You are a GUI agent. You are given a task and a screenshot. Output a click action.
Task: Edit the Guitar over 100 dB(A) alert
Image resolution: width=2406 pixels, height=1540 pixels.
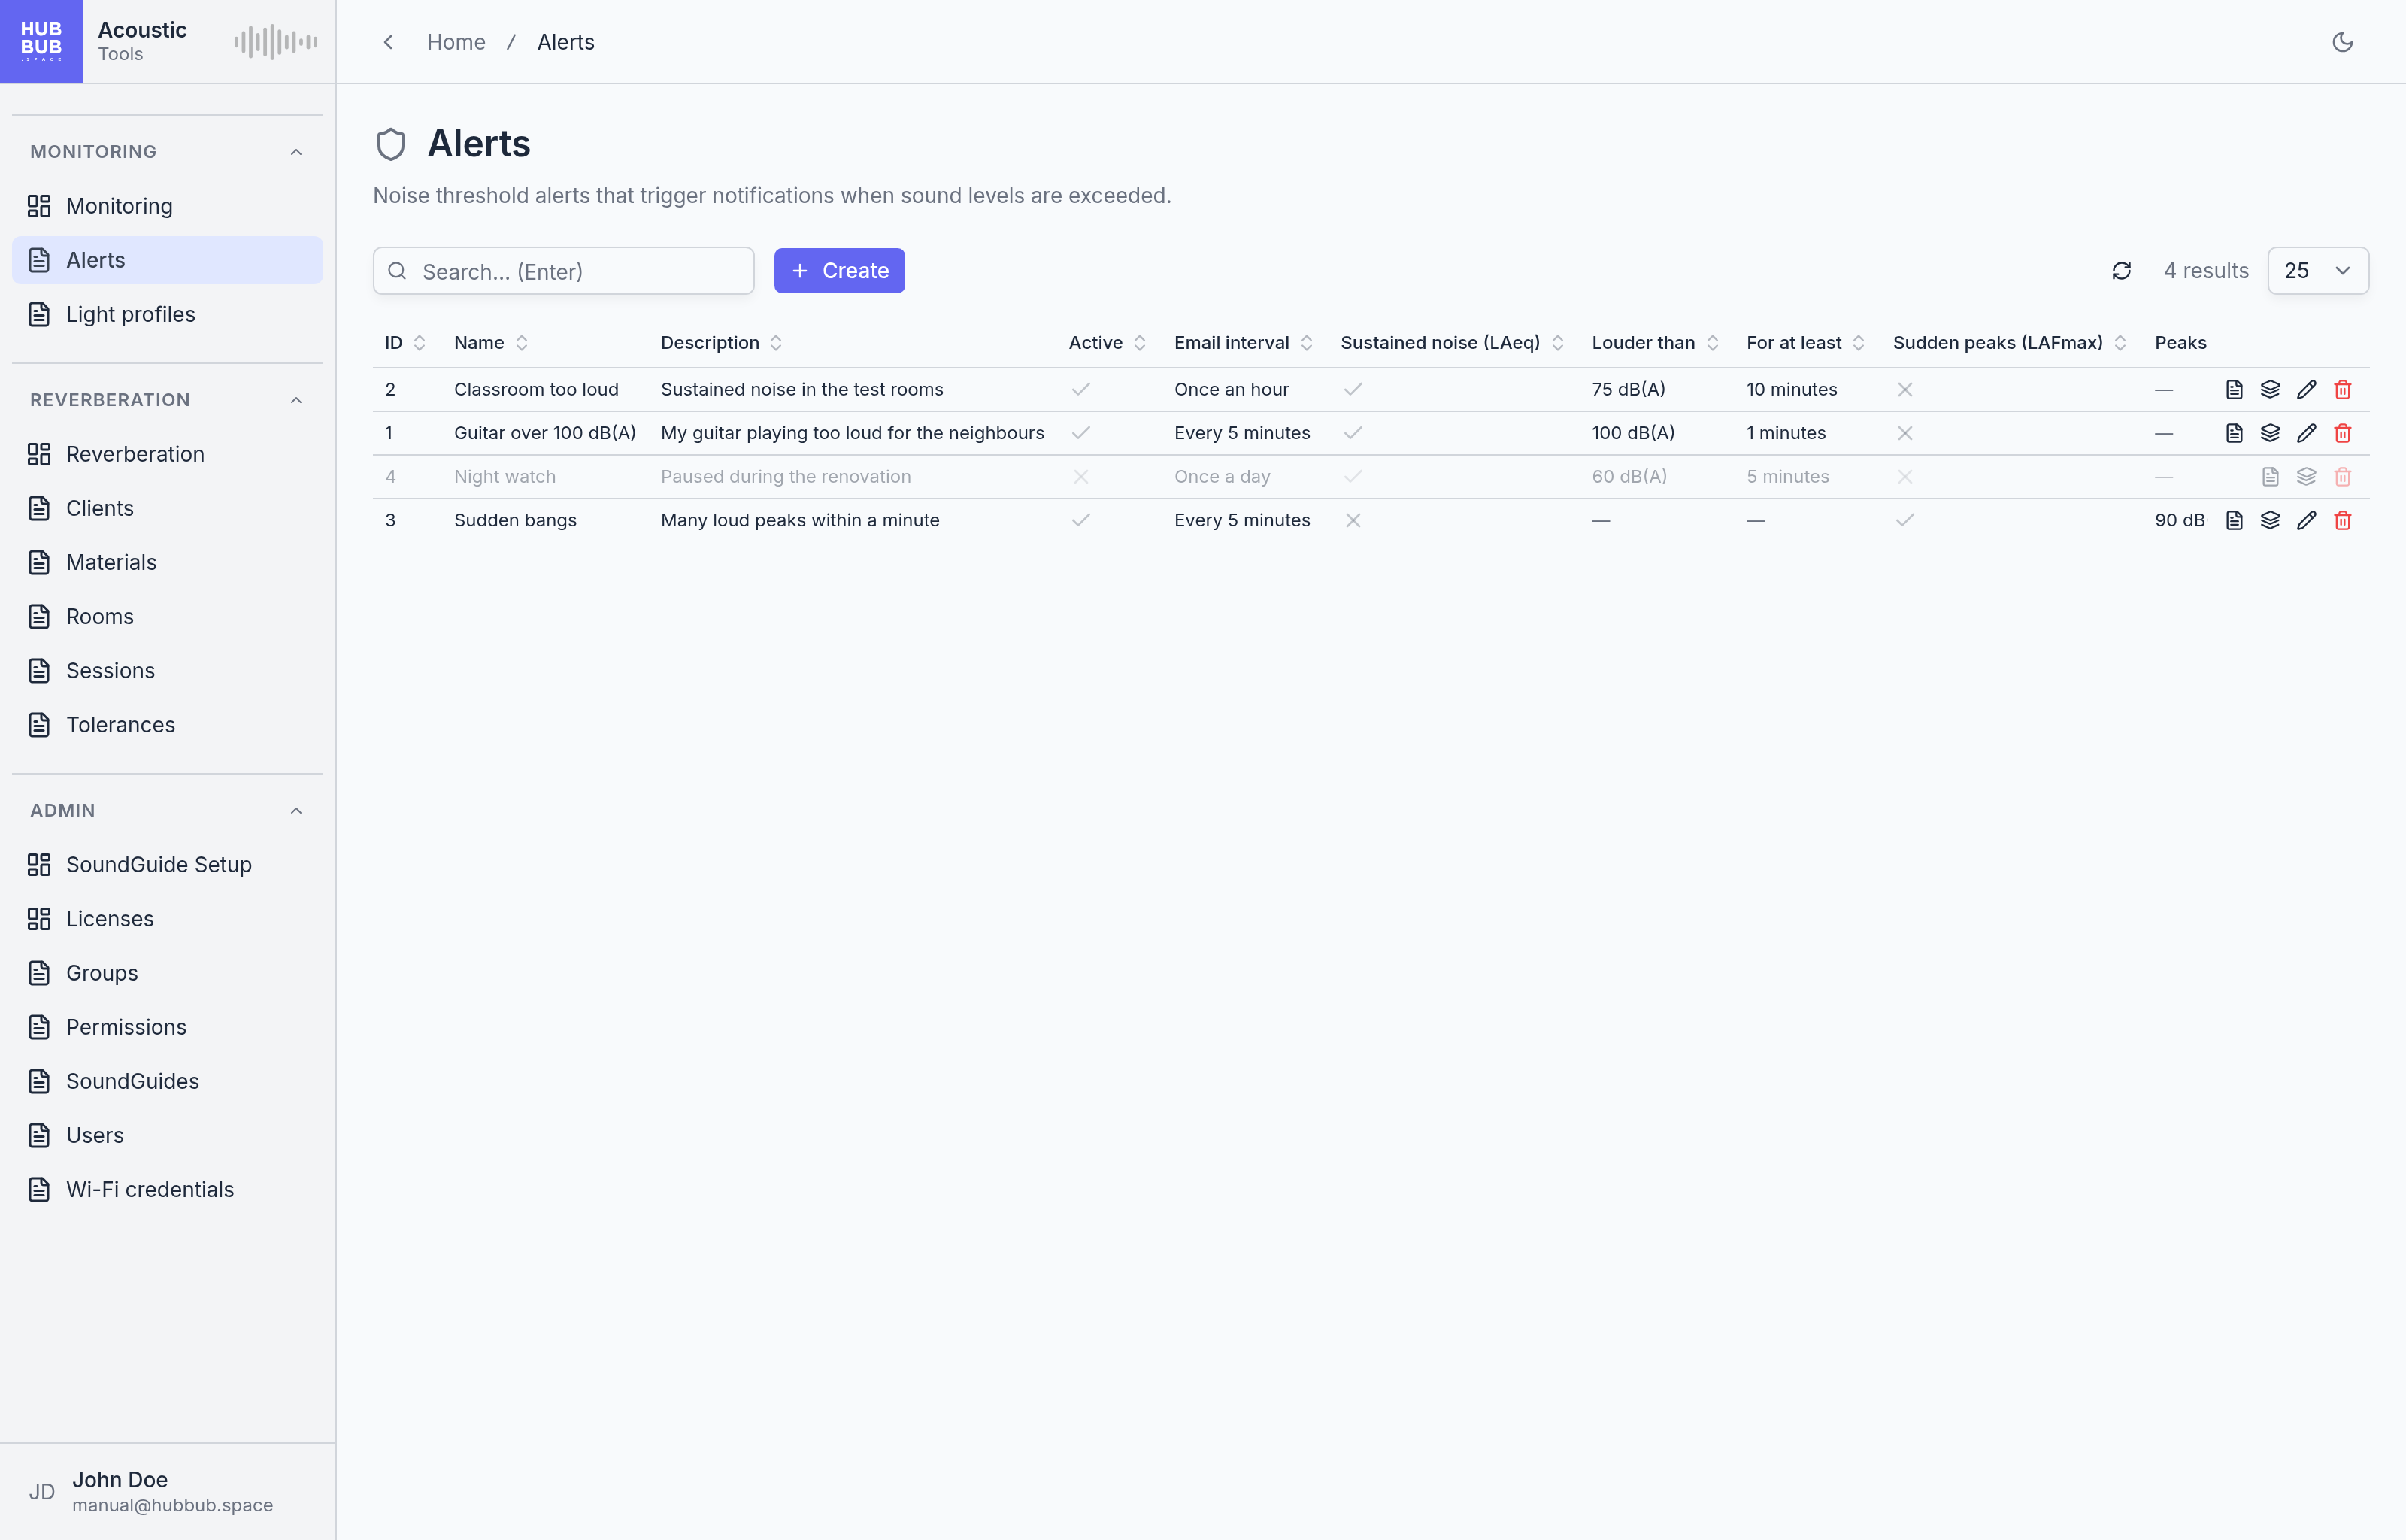click(2306, 433)
